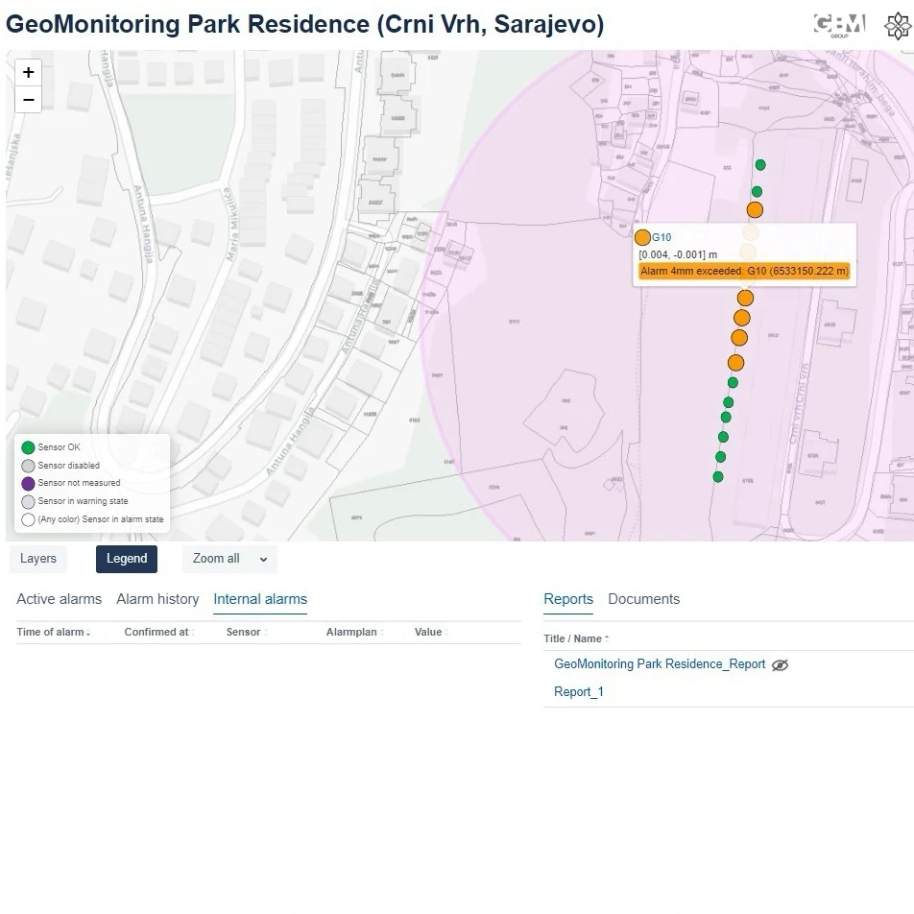914x914 pixels.
Task: Toggle visibility eye icon of GeoMonitoring Park Residence_Report
Action: [780, 665]
